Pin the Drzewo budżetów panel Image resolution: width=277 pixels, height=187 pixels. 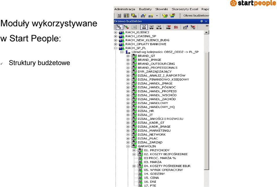tap(201, 21)
